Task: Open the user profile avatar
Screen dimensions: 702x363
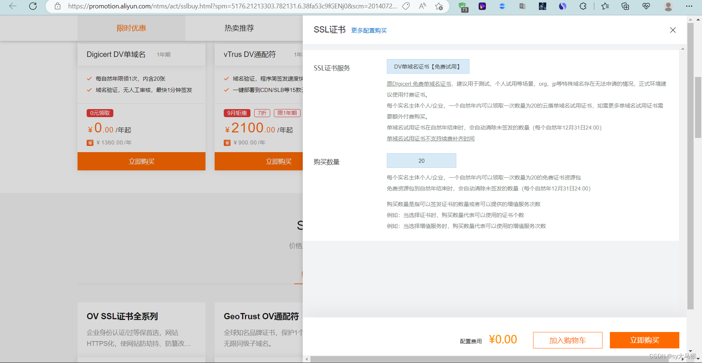Action: click(668, 6)
